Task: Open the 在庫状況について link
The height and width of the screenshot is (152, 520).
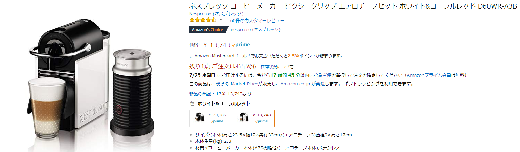Action: coord(277,67)
